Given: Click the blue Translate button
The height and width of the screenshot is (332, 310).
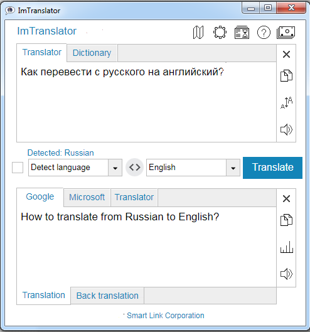Looking at the screenshot, I should coord(272,168).
